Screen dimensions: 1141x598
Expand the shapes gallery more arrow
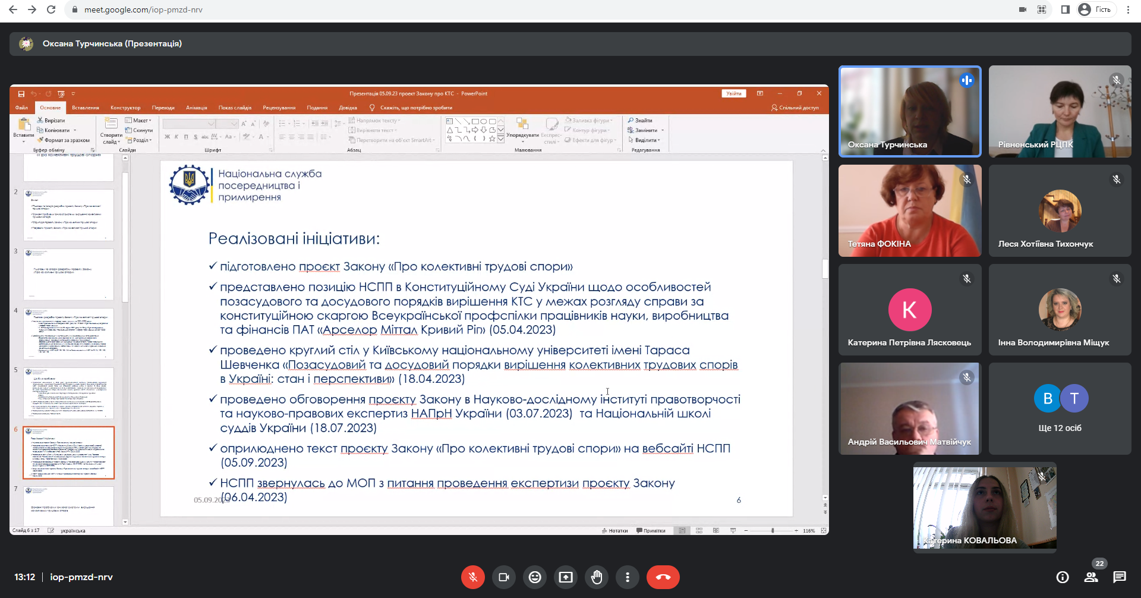tap(501, 139)
